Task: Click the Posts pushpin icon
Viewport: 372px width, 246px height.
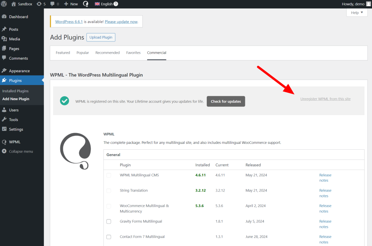Action: point(4,29)
